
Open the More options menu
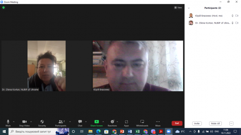point(158,123)
